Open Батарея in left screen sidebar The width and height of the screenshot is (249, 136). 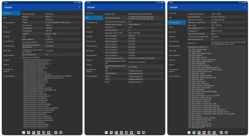tap(11, 32)
